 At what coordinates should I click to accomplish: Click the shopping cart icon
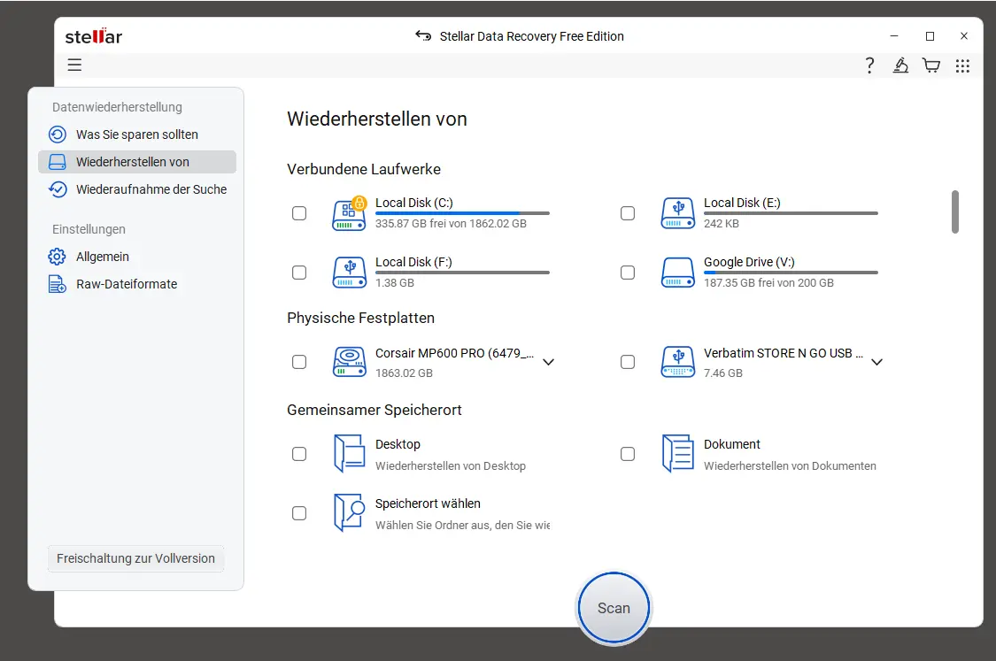930,65
